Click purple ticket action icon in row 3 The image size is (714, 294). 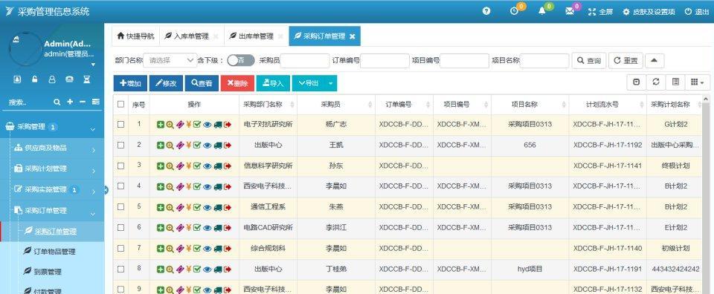tap(179, 166)
